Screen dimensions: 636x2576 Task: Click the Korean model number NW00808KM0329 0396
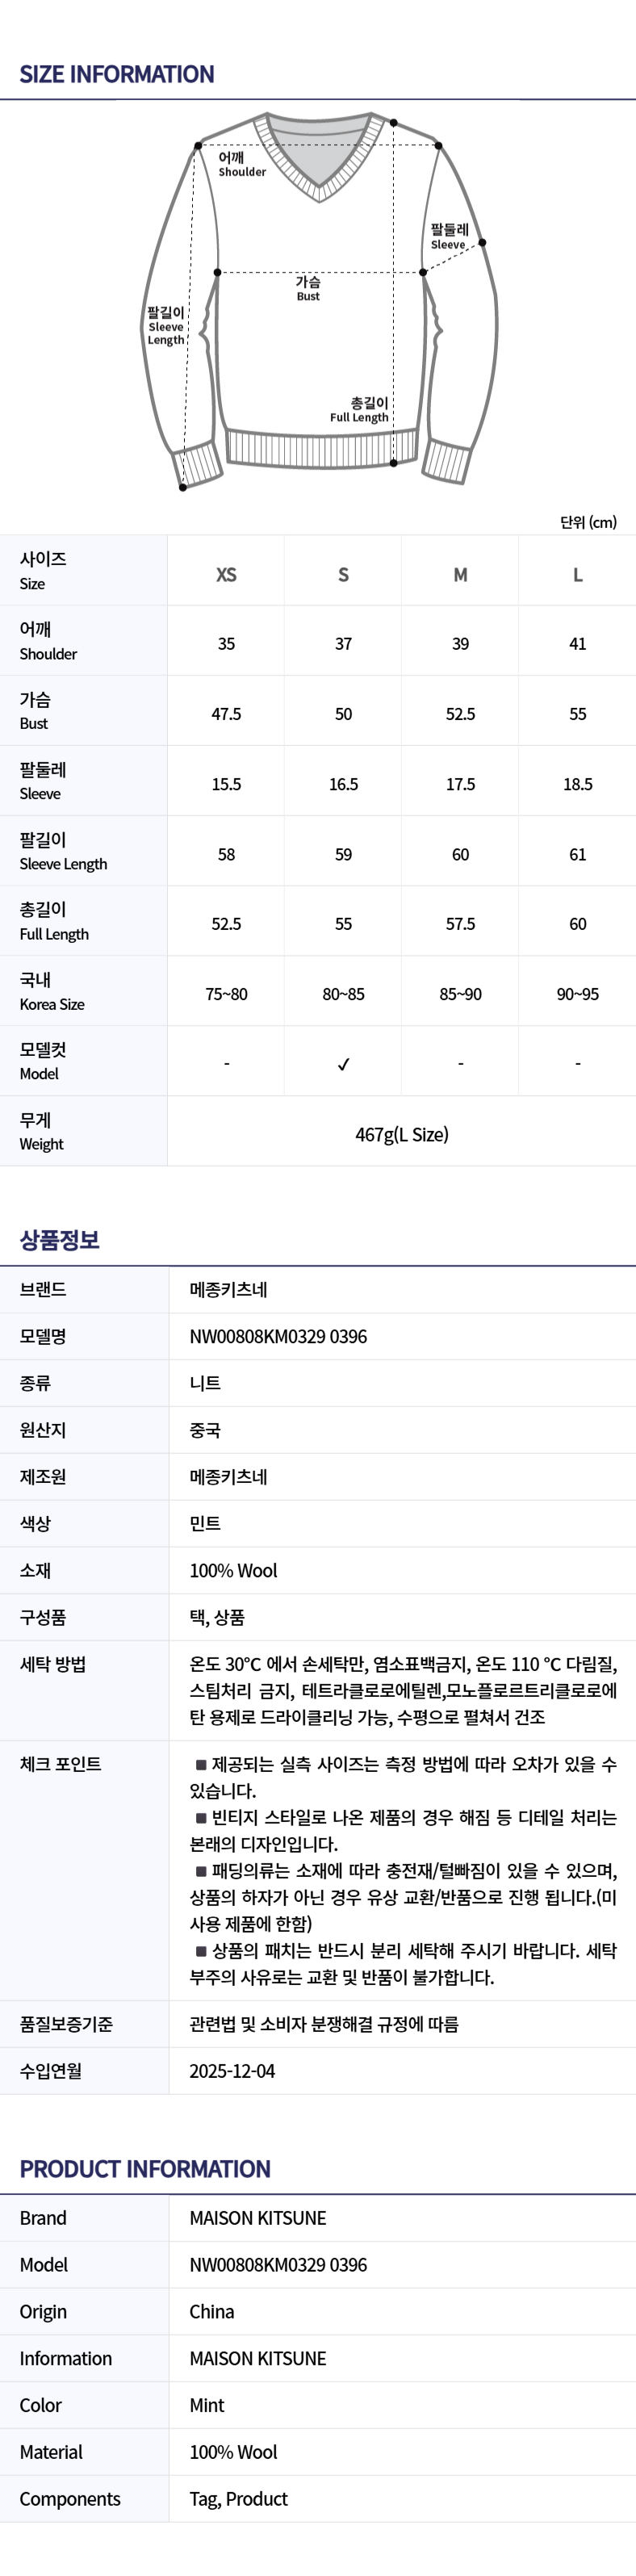click(278, 1336)
